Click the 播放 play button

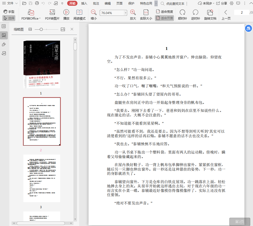(66, 15)
